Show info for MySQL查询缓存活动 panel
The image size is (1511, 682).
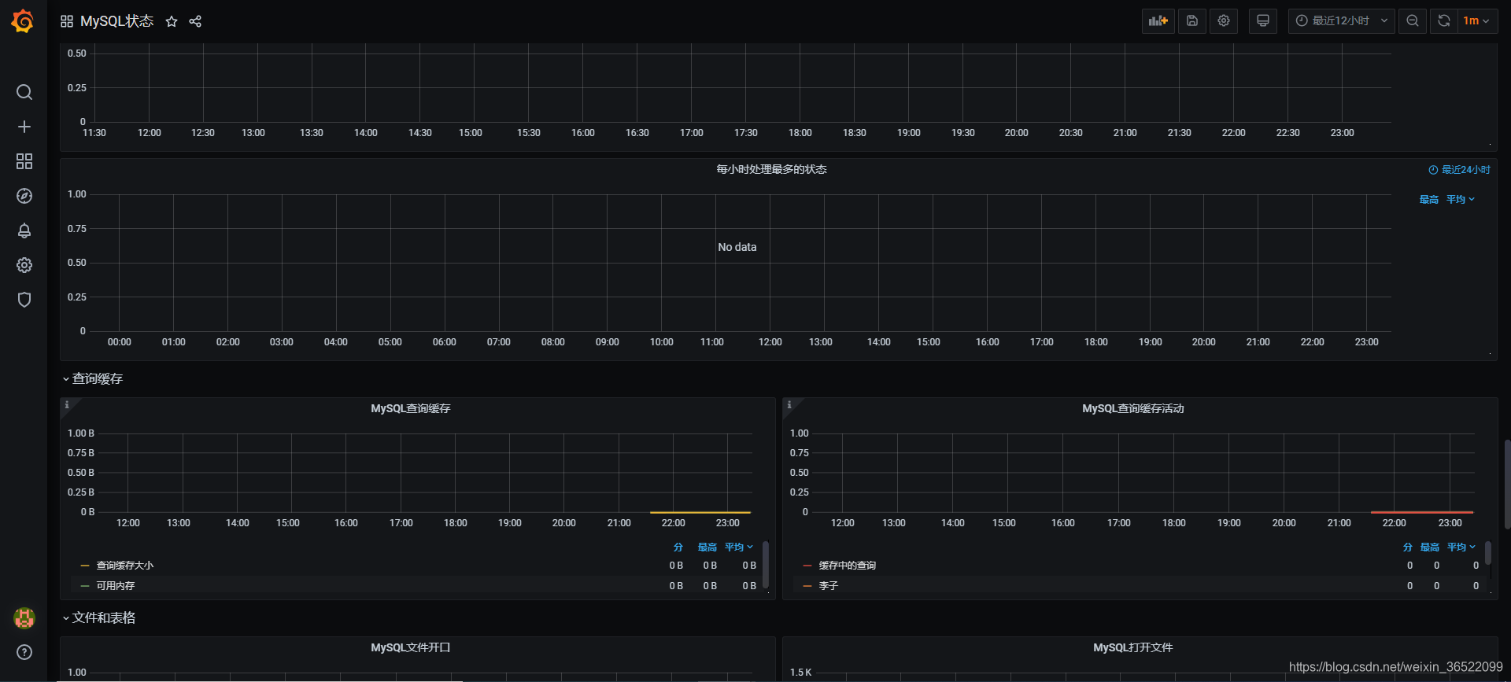click(x=789, y=405)
